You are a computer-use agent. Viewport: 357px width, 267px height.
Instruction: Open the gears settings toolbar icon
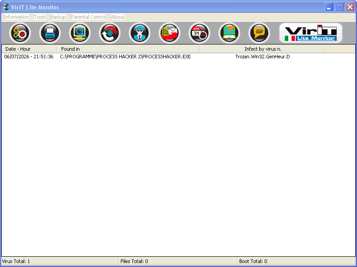tap(20, 33)
